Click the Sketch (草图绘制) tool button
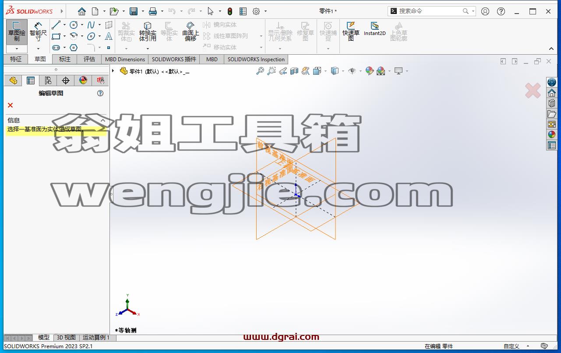Viewport: 561px width, 353px height. point(17,31)
